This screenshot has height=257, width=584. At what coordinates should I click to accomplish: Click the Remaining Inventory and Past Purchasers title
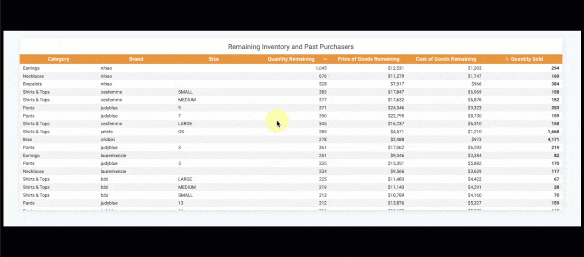click(x=290, y=47)
